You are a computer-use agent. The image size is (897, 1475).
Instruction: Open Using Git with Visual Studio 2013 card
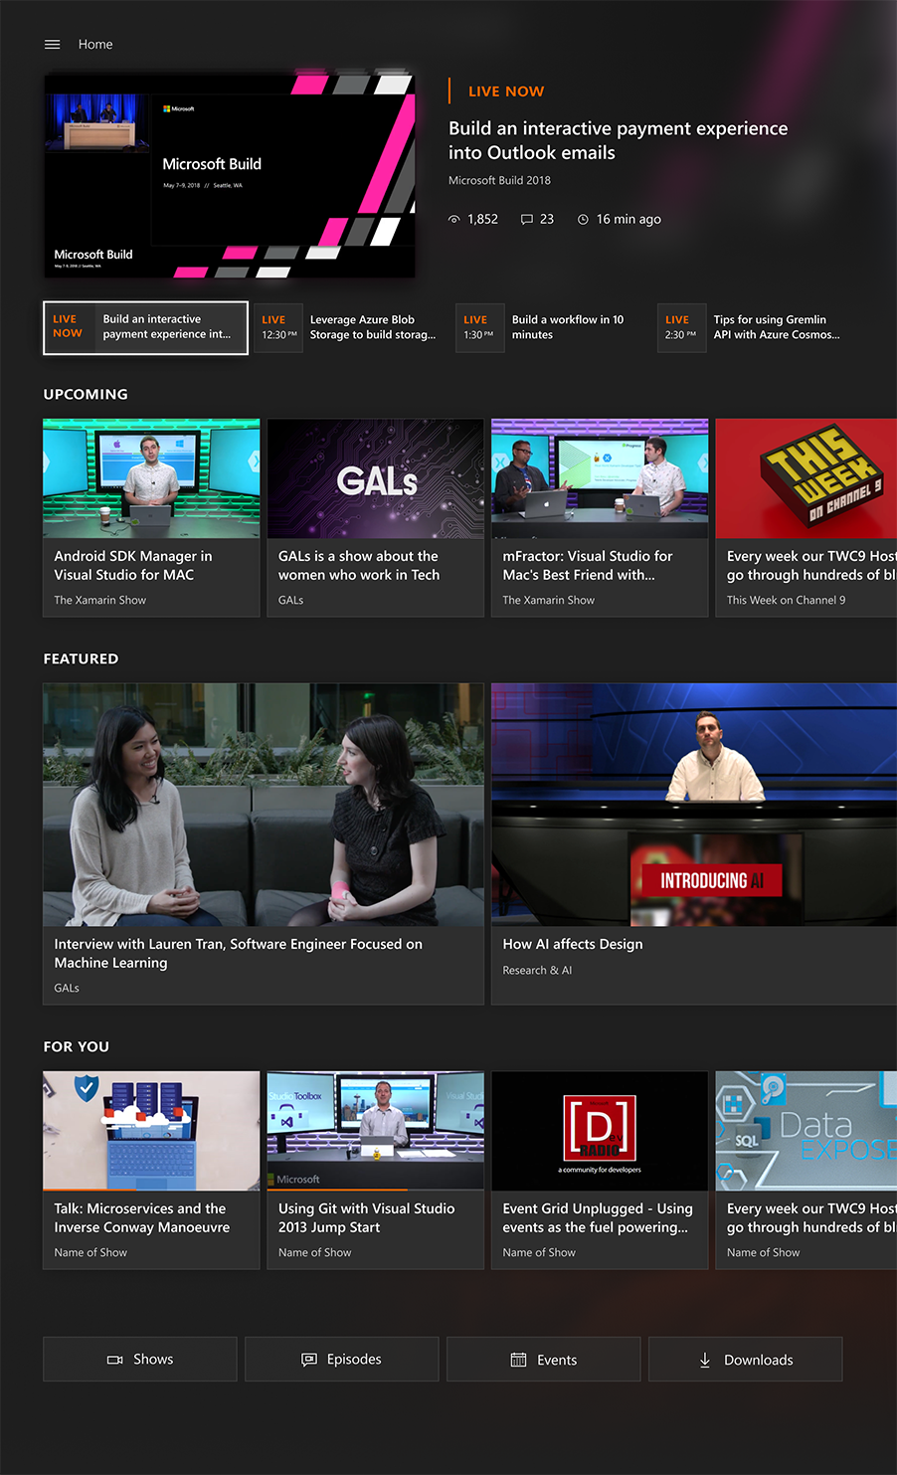click(x=376, y=1170)
